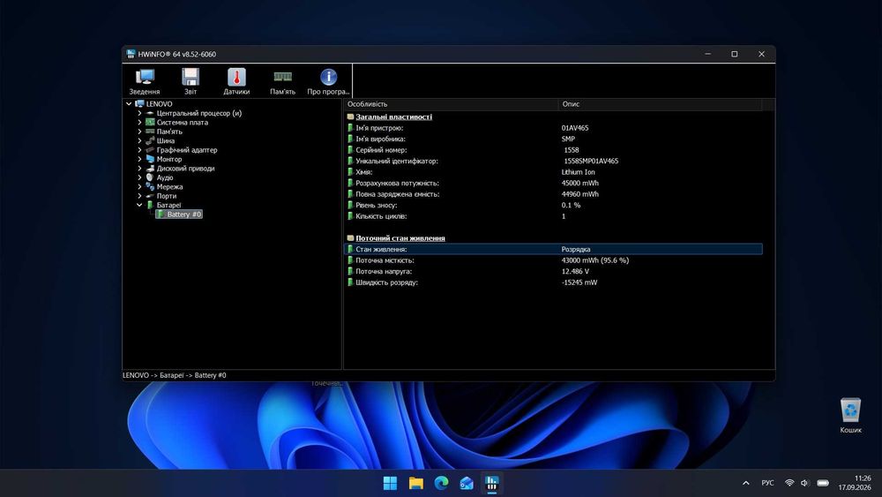
Task: Open the volume speaker tray icon
Action: (804, 483)
